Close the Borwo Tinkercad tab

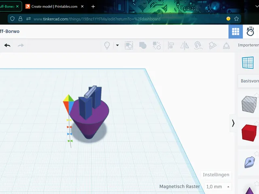(x=17, y=6)
